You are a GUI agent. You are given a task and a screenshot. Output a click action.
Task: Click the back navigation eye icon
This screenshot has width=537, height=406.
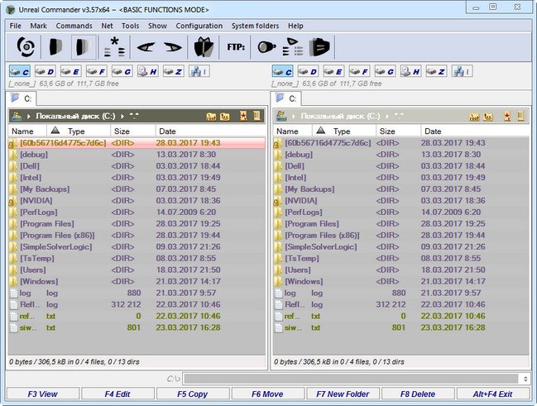(146, 46)
